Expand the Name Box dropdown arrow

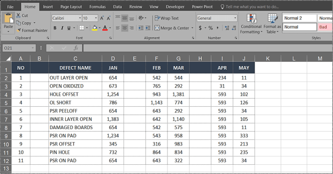tap(32, 48)
